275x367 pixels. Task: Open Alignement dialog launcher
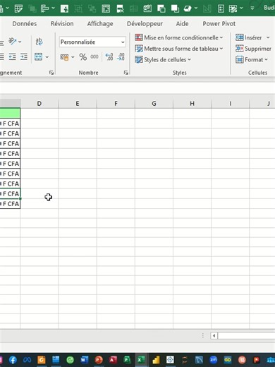tap(51, 73)
